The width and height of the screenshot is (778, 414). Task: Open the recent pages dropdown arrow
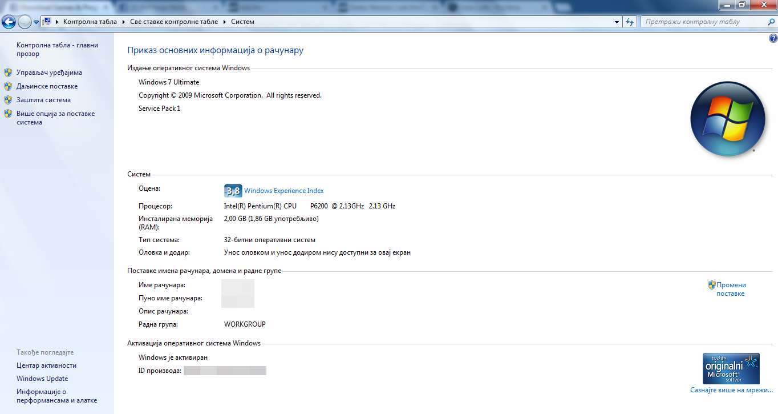pyautogui.click(x=36, y=22)
